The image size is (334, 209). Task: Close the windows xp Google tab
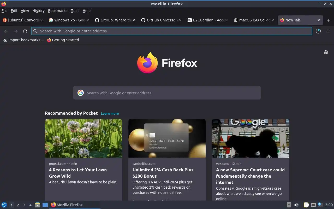click(x=88, y=20)
